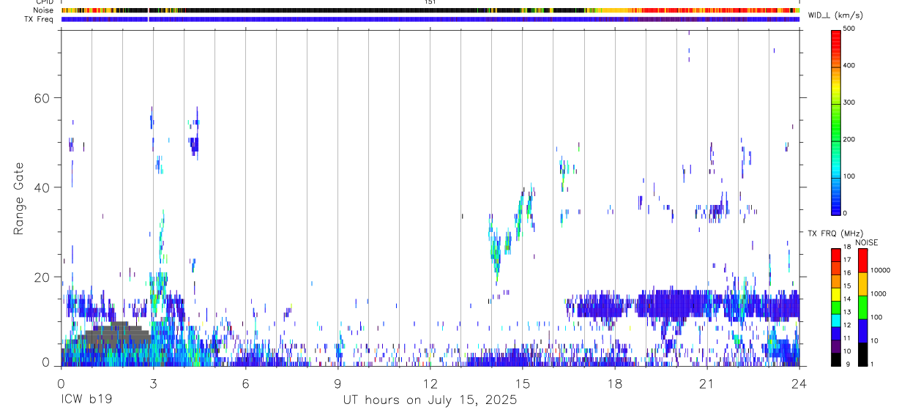Click the '3' UT hour tick label
This screenshot has width=899, height=415.
coord(153,383)
